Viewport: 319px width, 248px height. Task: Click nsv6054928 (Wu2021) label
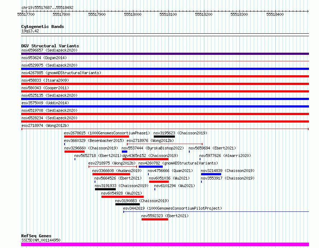[122, 193]
